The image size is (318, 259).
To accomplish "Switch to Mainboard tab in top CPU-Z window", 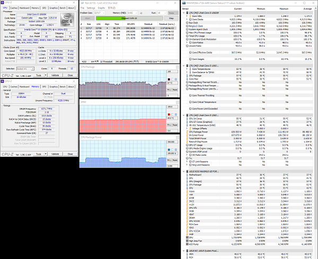I will (x=24, y=8).
